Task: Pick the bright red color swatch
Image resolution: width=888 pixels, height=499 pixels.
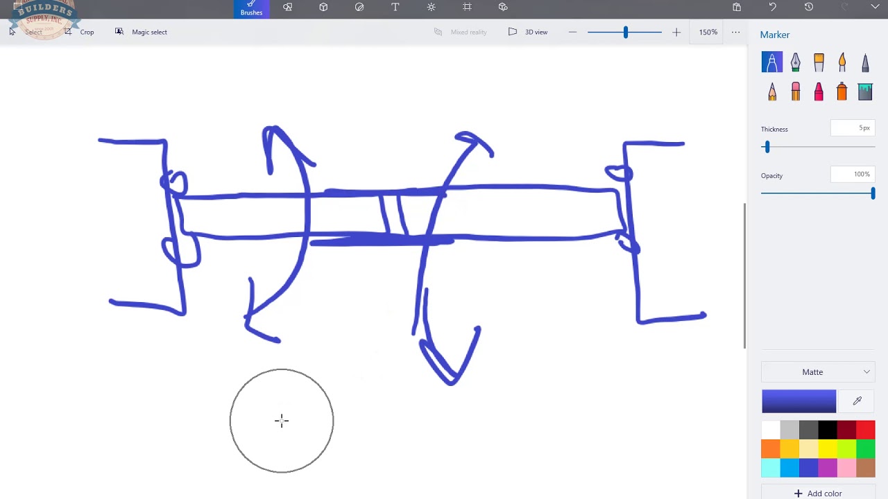Action: [x=866, y=430]
